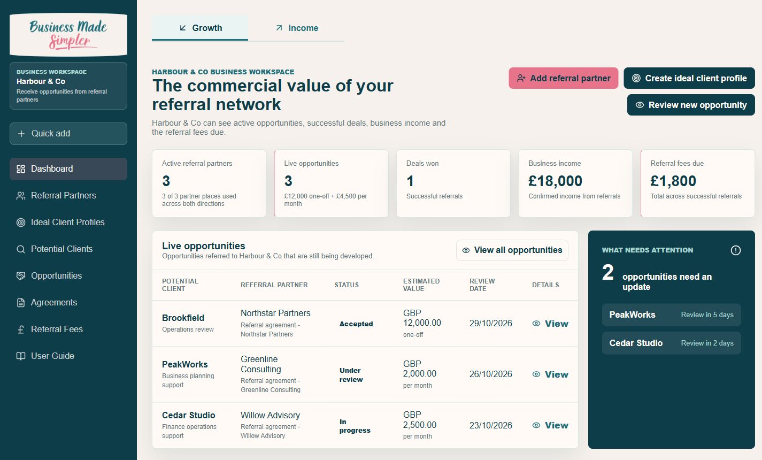Switch to the Income tab

[x=296, y=28]
